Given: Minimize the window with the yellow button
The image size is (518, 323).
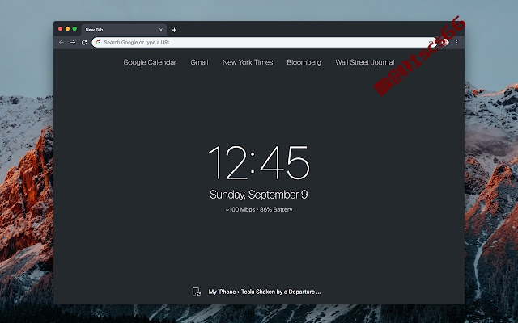Looking at the screenshot, I should point(67,29).
